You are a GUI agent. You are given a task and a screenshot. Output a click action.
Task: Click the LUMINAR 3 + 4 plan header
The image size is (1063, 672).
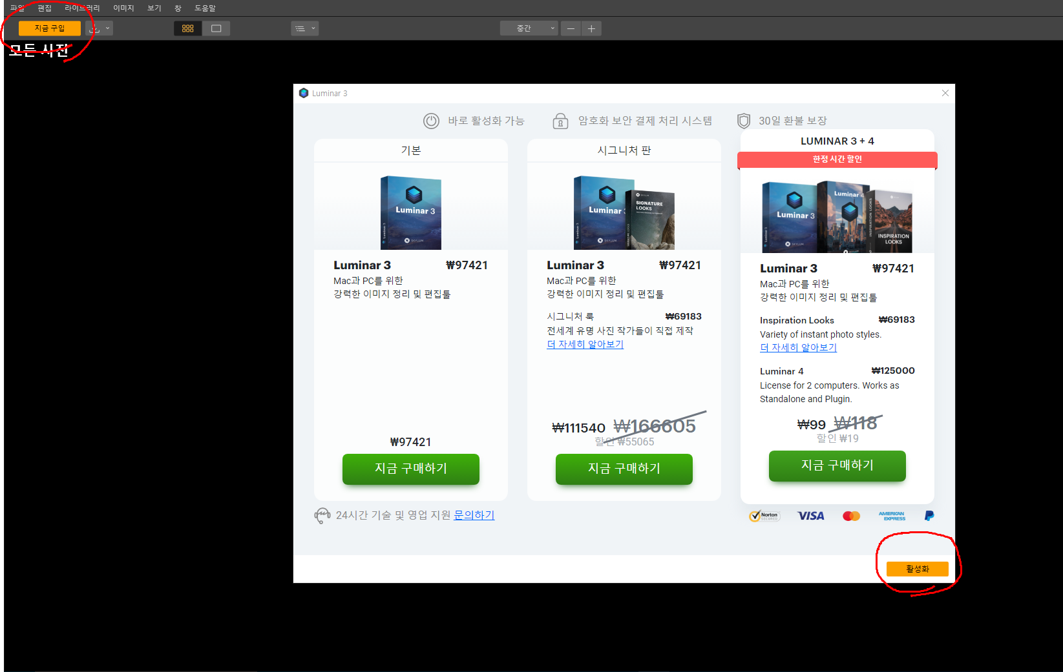coord(837,141)
